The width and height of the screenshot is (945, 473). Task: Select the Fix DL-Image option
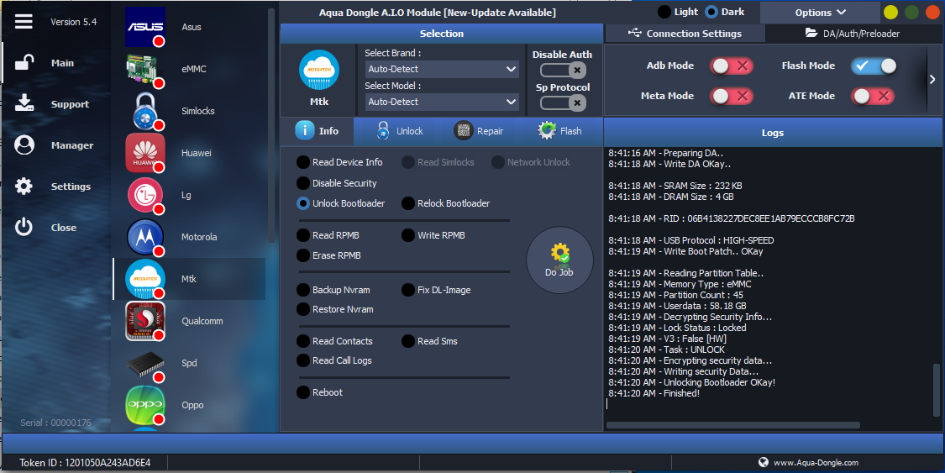436,290
